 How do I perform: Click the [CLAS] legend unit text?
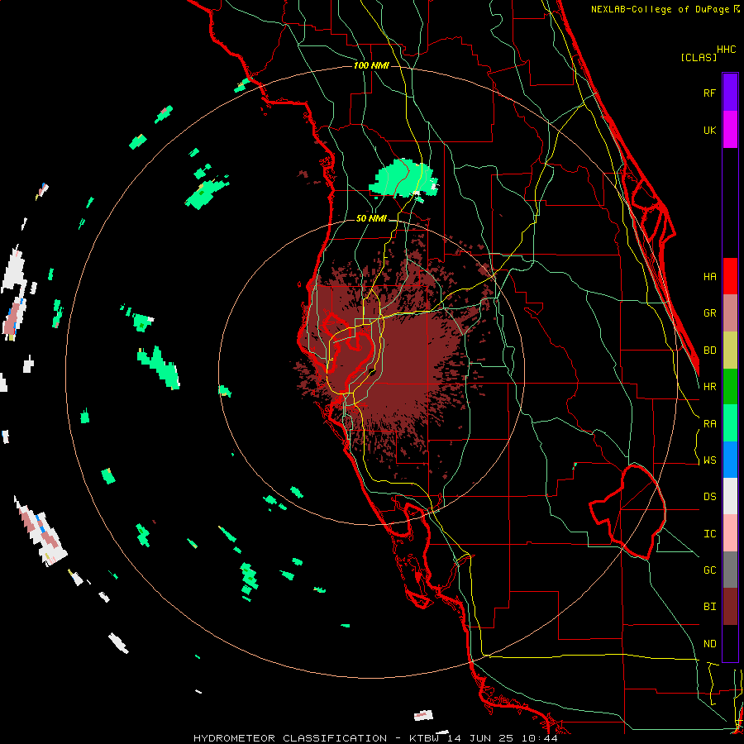699,57
